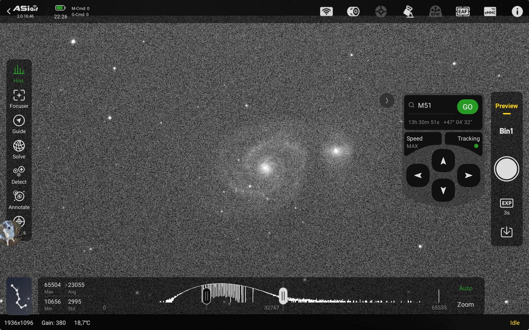Viewport: 529px width, 330px height.
Task: Change the slew Speed MAX setting
Action: [x=422, y=142]
